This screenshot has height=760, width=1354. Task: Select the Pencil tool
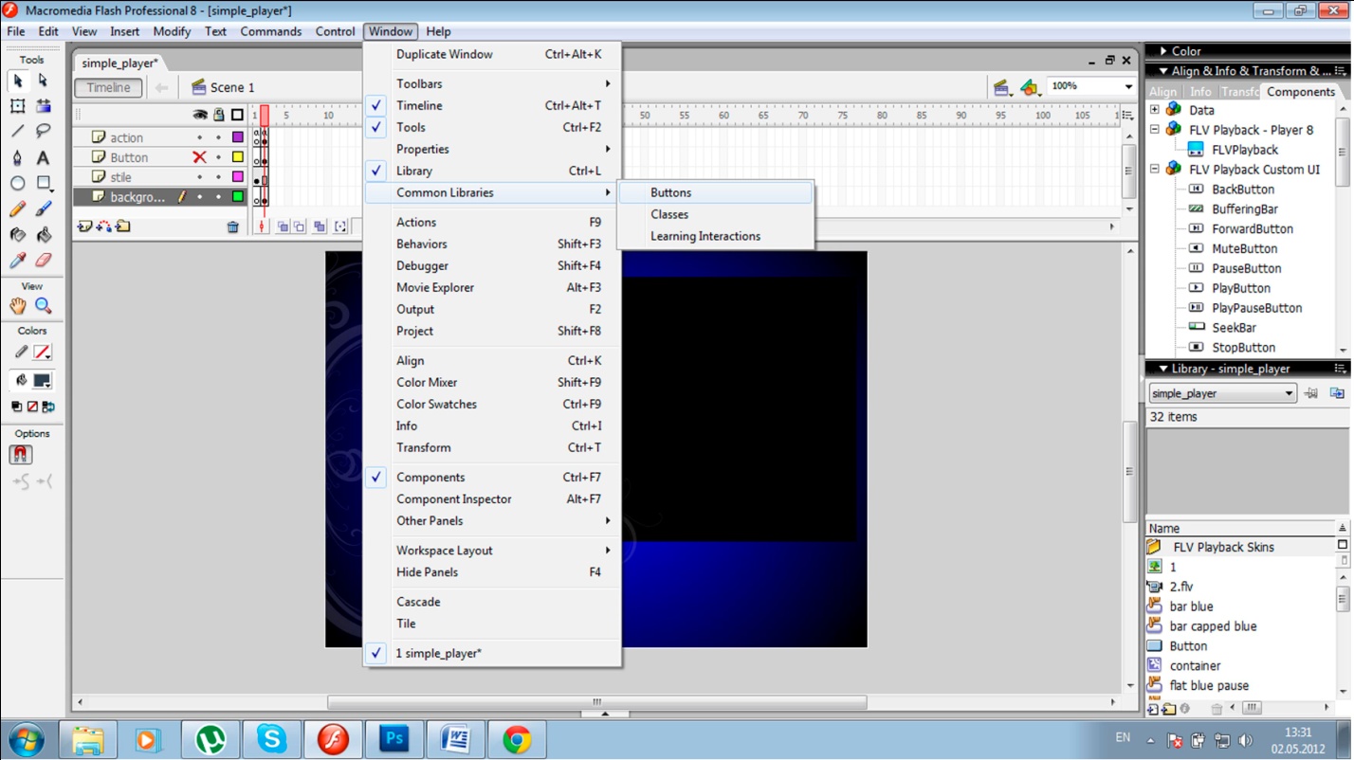pyautogui.click(x=18, y=208)
